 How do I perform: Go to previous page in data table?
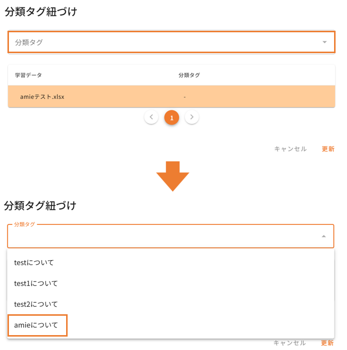tap(151, 117)
